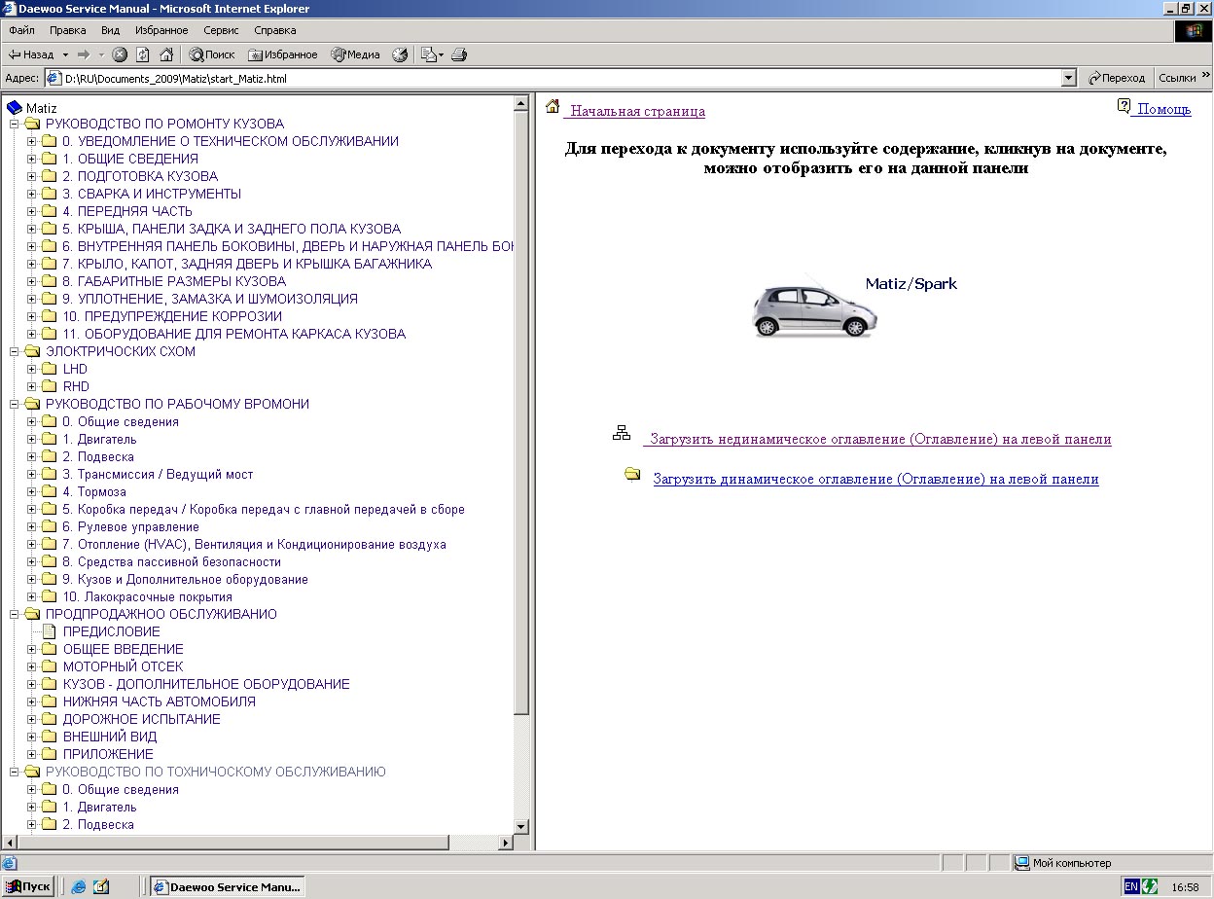Viewport: 1214px width, 899px height.
Task: Collapse the 'РУКОВОДСТВО ПО РОМОНТУ КУЗОВА' section
Action: [x=15, y=125]
